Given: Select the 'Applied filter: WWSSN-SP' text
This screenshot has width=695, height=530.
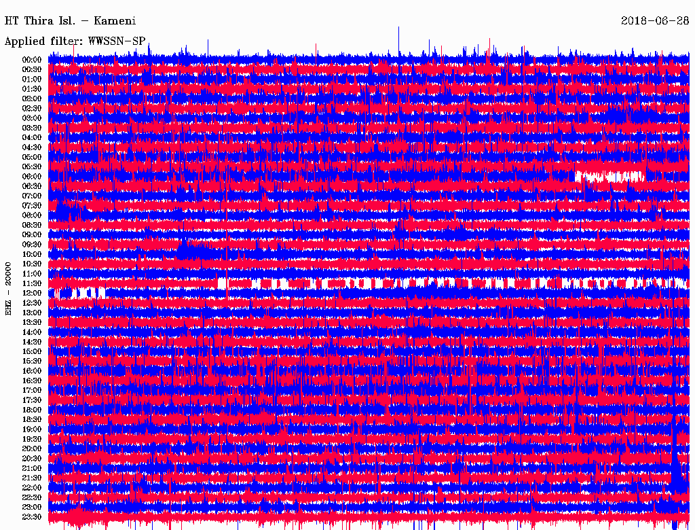Looking at the screenshot, I should 75,41.
